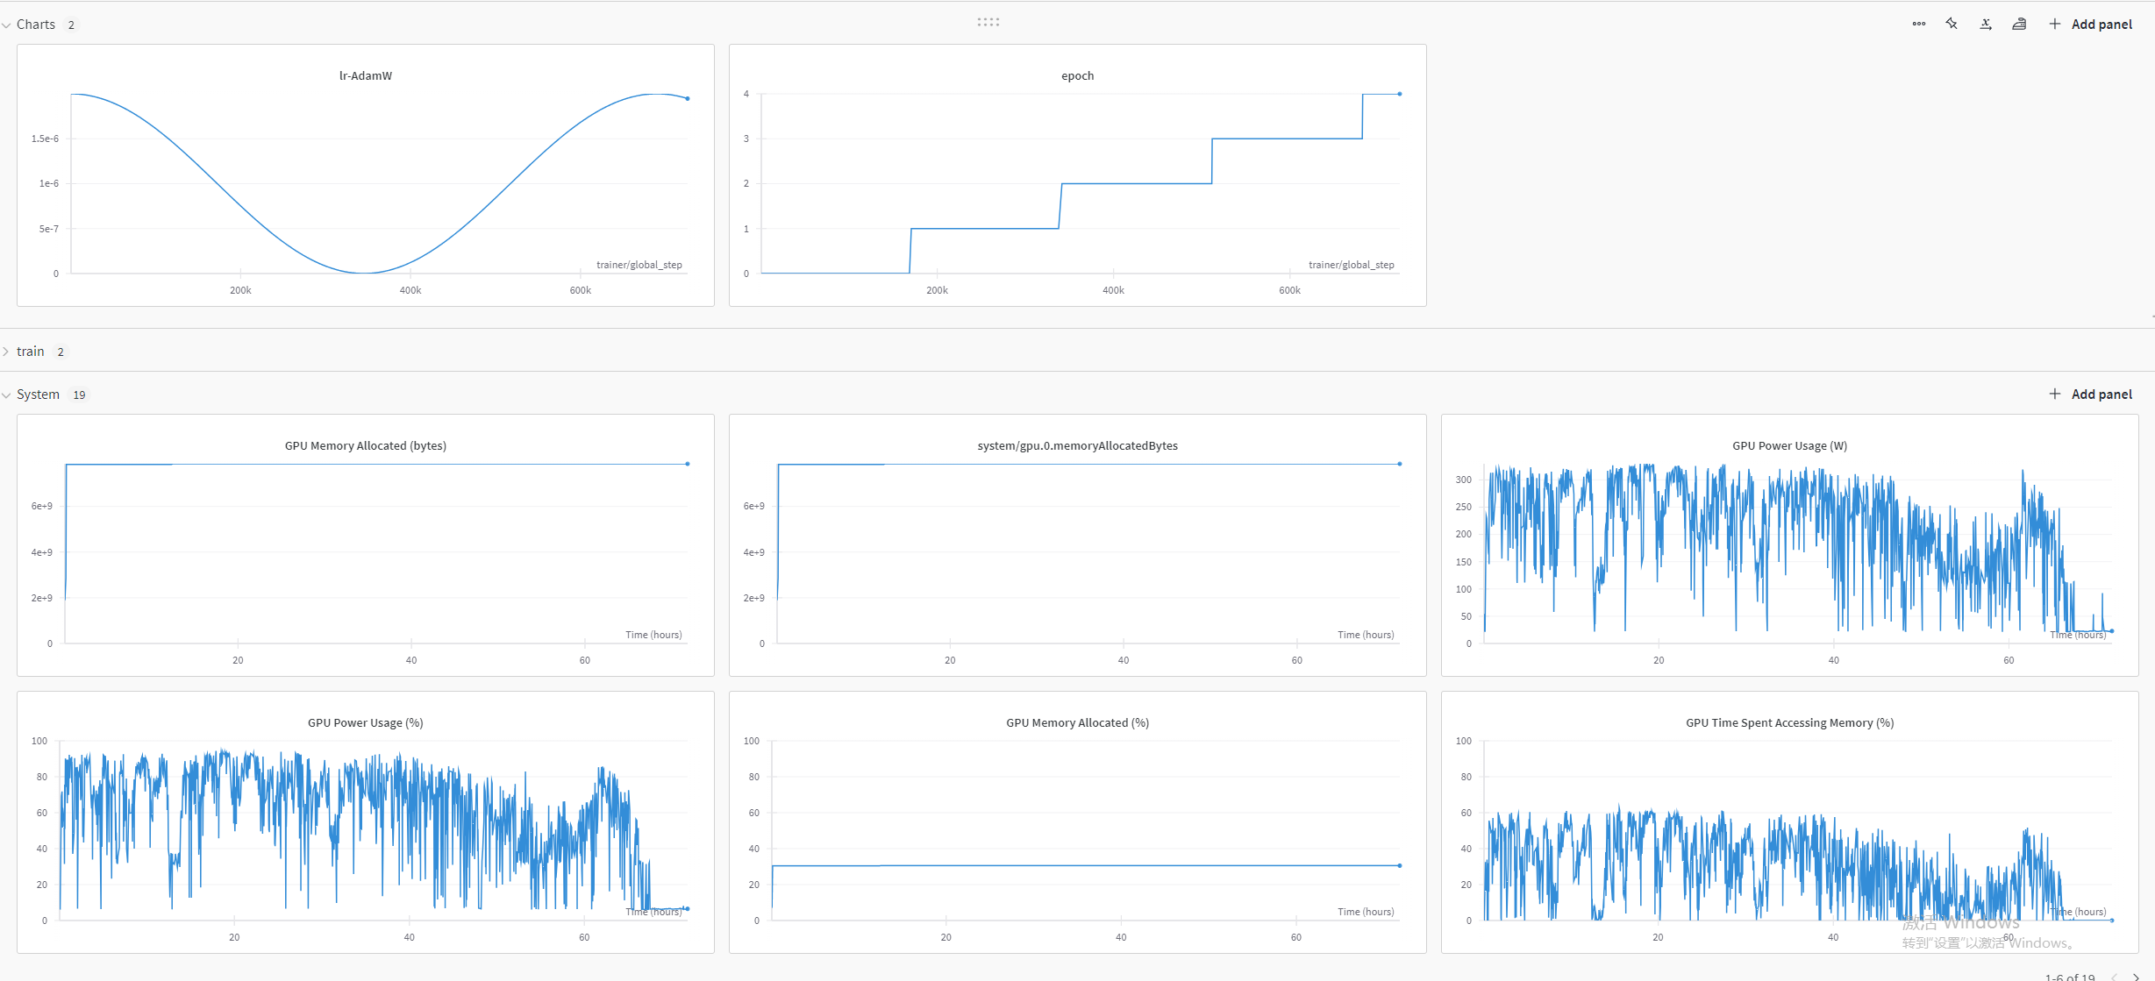
Task: Click the 'epoch' chart title
Action: [1078, 76]
